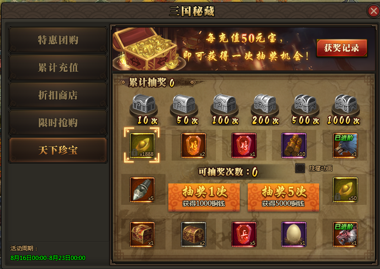380x269 pixels.
Task: Click the spearhead x5 prize icon
Action: click(x=142, y=190)
